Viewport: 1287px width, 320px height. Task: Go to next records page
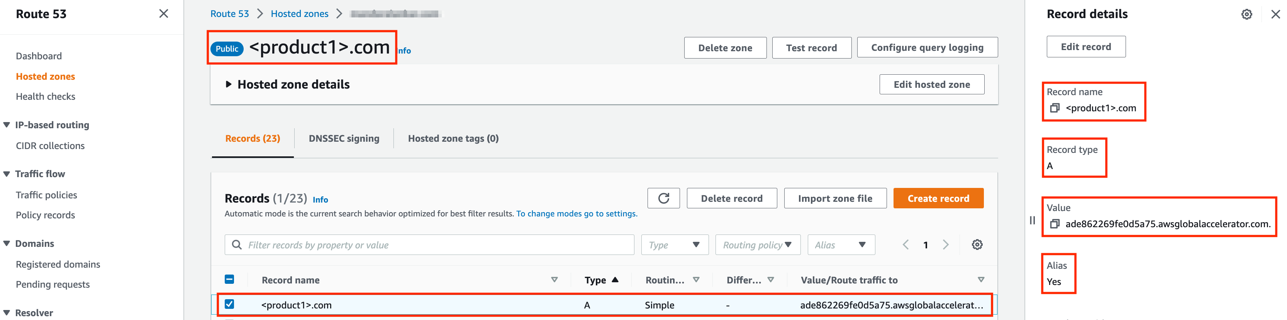(x=945, y=245)
